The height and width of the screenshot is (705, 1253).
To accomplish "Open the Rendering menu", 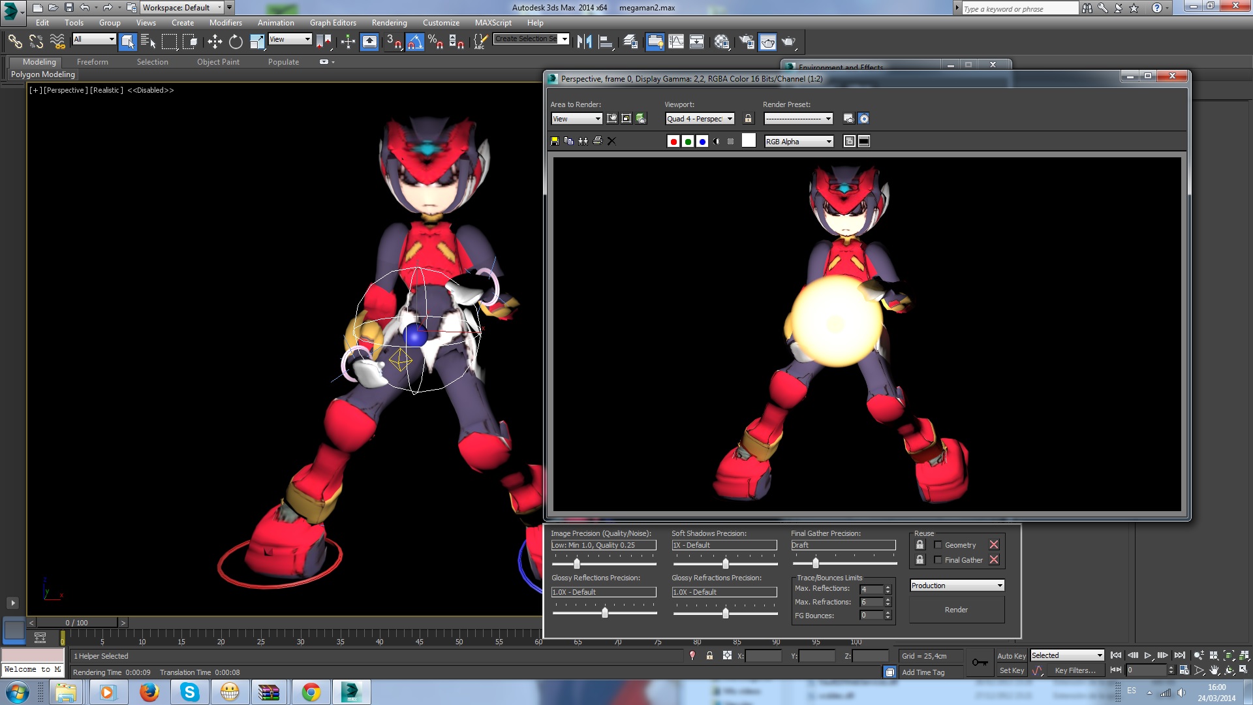I will 389,23.
